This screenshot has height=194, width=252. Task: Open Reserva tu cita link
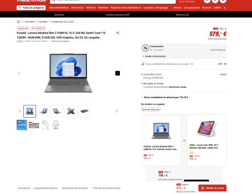point(183,14)
